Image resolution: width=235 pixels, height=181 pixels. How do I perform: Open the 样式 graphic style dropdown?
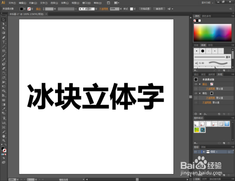coord(135,9)
